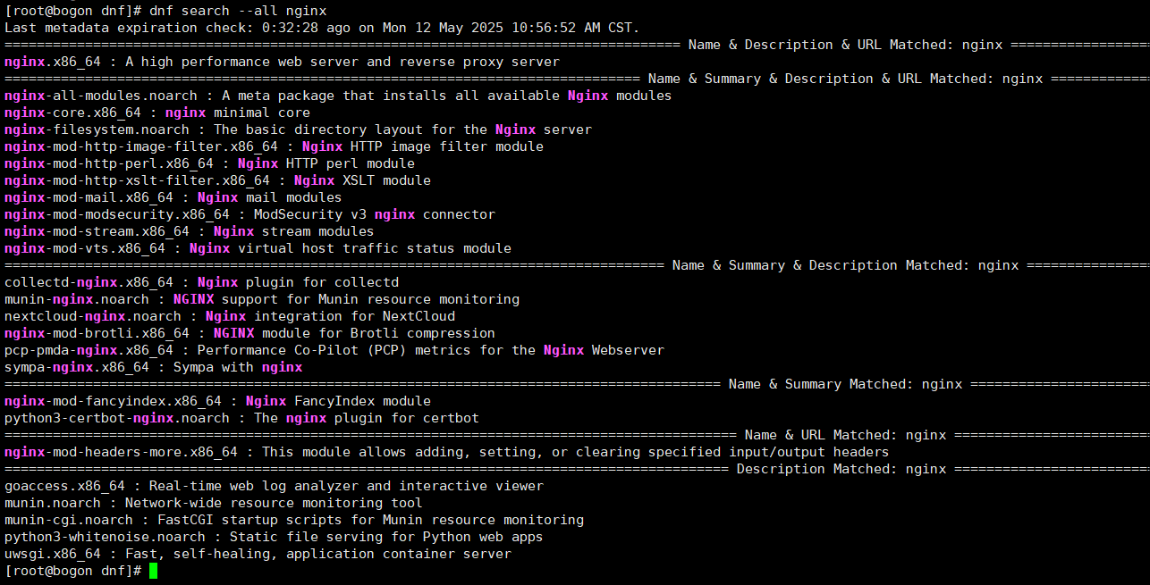The height and width of the screenshot is (585, 1150).
Task: Click the typed command 'dnf search --all nginx'
Action: click(x=239, y=11)
